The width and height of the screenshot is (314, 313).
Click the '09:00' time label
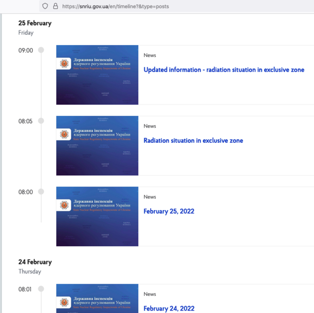[x=26, y=51]
